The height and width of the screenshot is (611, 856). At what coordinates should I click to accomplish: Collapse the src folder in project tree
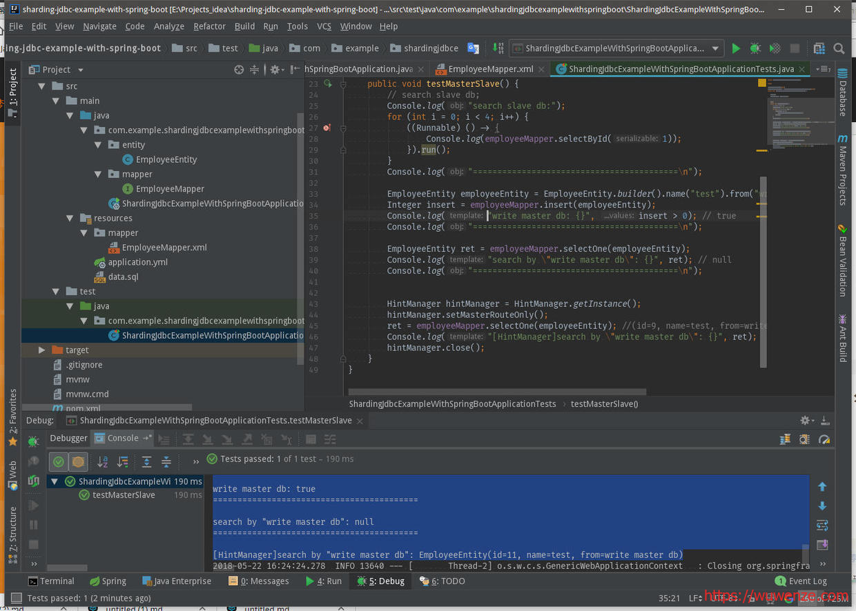pyautogui.click(x=41, y=86)
